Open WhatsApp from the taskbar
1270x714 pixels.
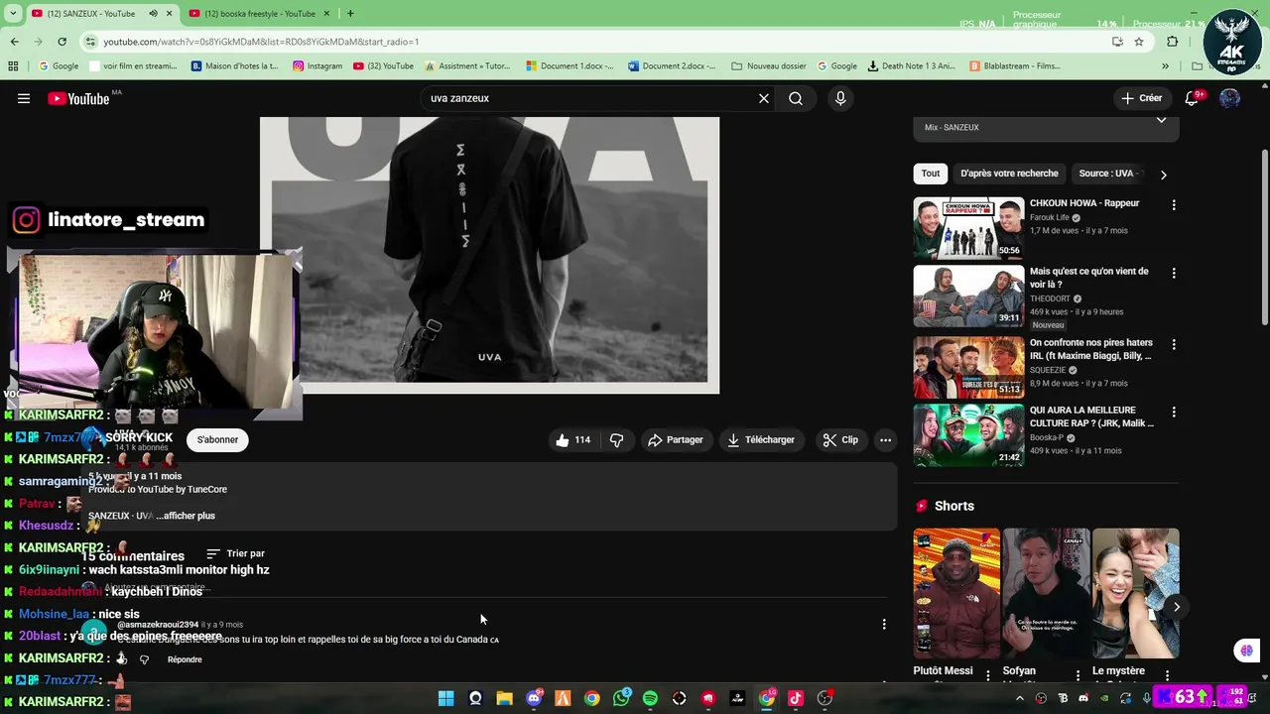[621, 698]
